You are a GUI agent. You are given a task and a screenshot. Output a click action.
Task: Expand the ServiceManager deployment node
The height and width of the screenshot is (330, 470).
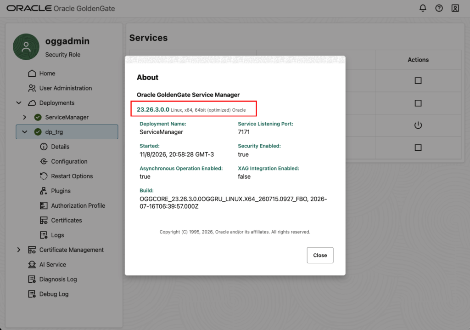click(x=25, y=117)
